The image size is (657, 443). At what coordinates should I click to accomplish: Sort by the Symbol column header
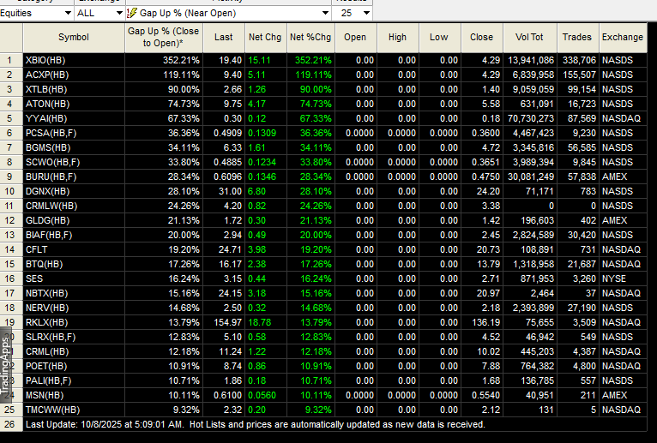click(x=74, y=37)
